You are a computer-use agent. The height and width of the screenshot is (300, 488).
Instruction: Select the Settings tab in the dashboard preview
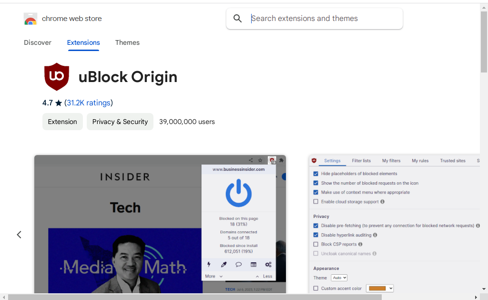click(332, 161)
